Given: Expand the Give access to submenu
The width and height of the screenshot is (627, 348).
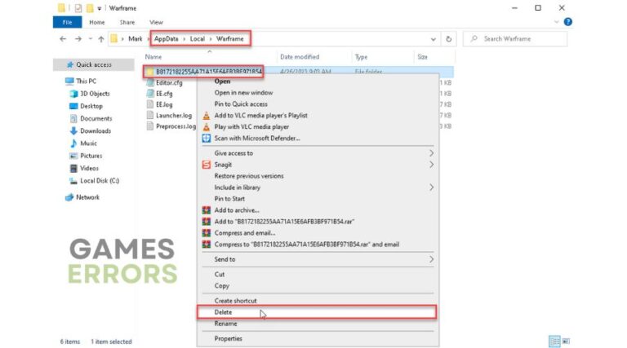Looking at the screenshot, I should 318,153.
